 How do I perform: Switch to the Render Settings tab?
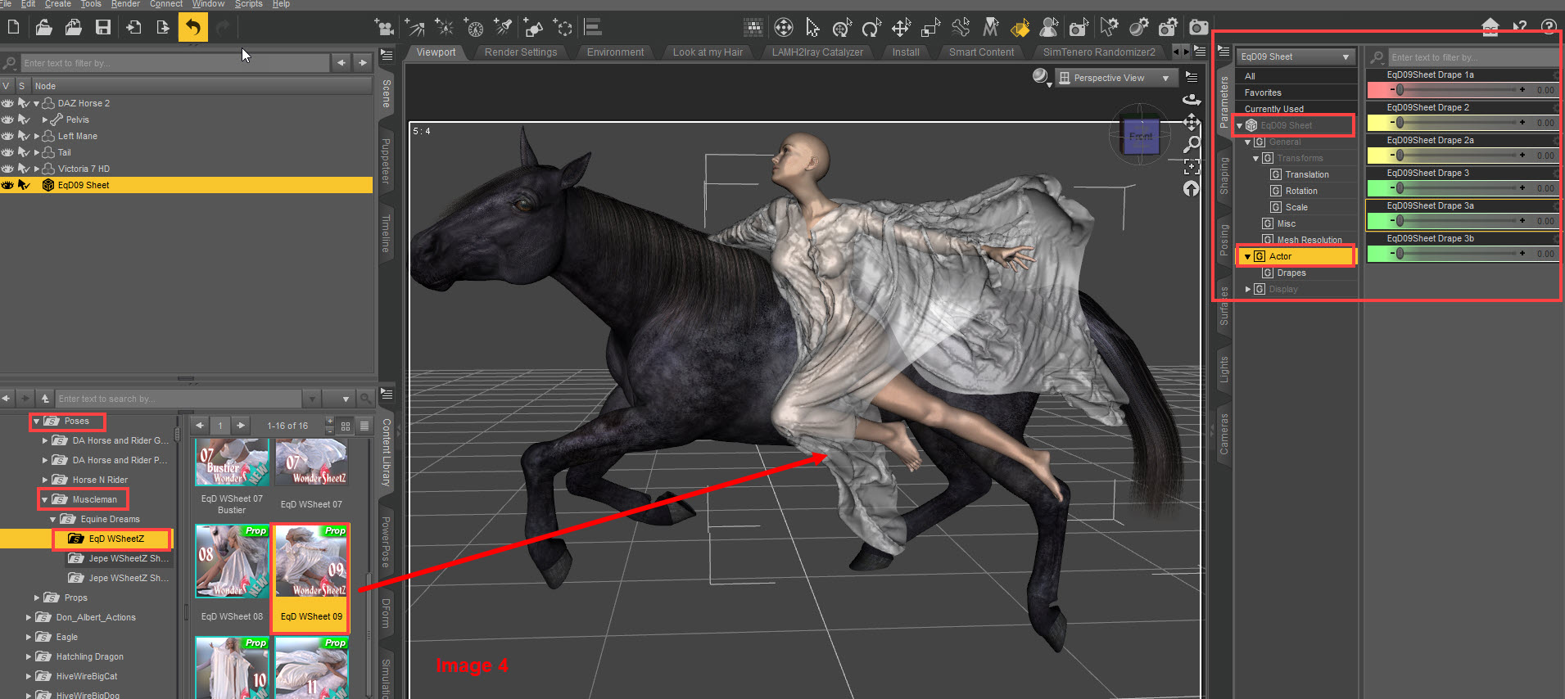(x=520, y=52)
